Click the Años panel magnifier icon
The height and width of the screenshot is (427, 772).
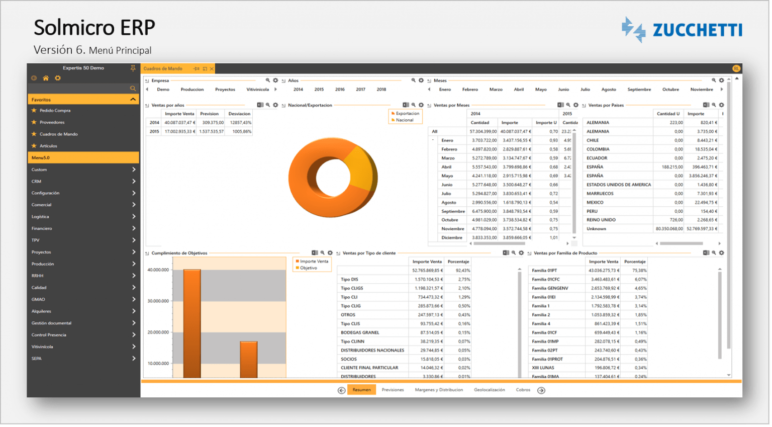414,80
